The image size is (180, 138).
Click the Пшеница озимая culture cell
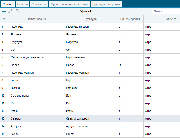pos(91,73)
